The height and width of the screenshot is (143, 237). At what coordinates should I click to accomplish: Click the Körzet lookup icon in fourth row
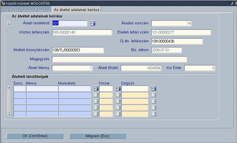point(118,107)
